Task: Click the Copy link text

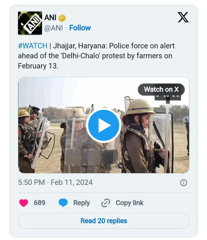Action: coord(130,203)
